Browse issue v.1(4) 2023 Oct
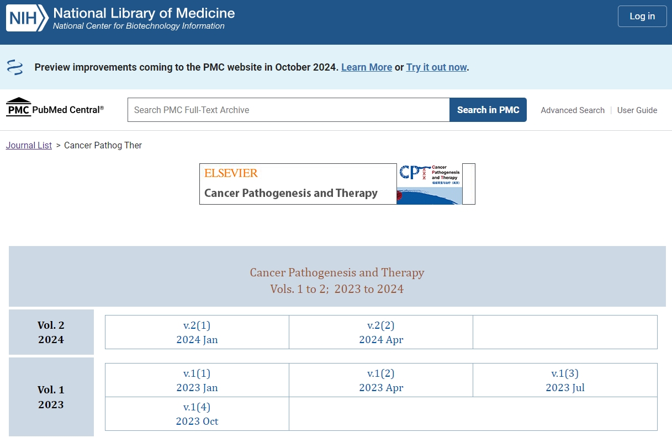 click(x=197, y=414)
